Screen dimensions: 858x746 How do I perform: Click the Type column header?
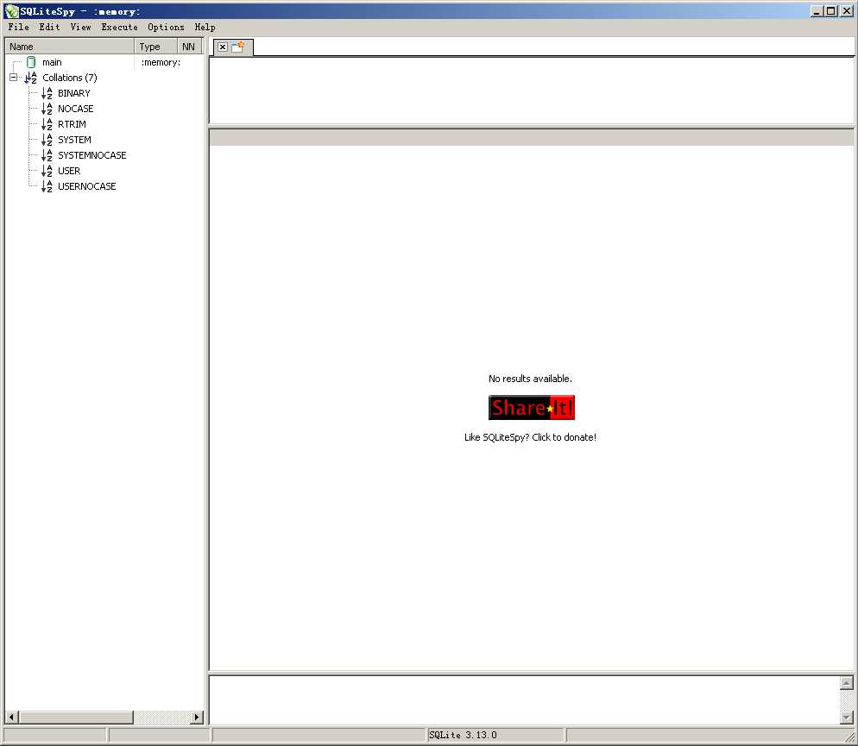[x=156, y=47]
